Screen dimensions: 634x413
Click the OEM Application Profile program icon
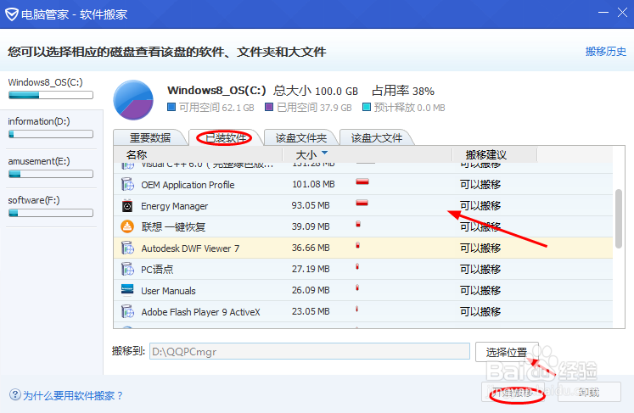(127, 185)
